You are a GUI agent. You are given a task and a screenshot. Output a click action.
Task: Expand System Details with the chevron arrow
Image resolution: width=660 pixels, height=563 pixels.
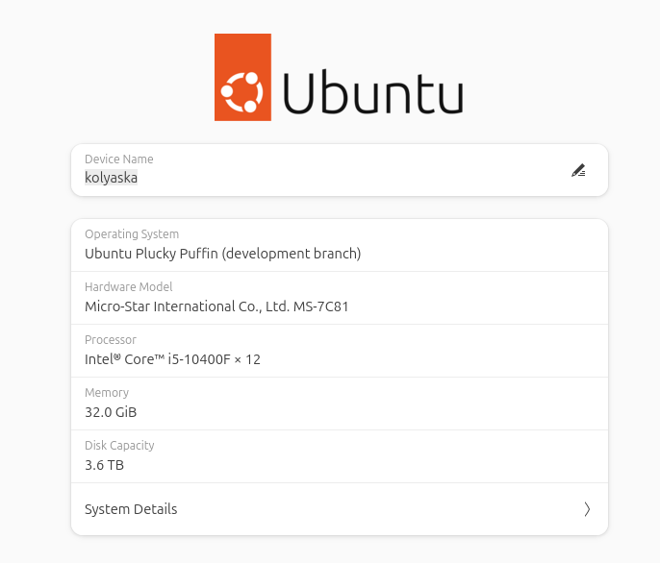point(587,509)
